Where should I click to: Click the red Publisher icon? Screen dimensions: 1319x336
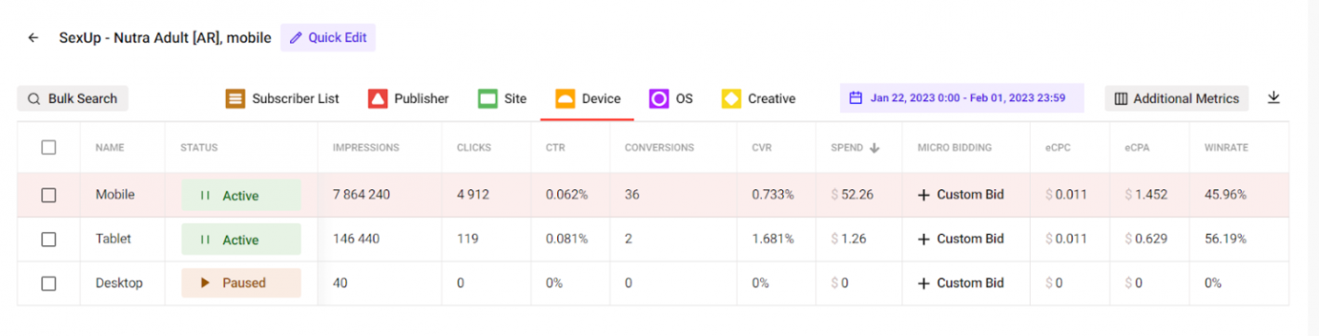(378, 98)
